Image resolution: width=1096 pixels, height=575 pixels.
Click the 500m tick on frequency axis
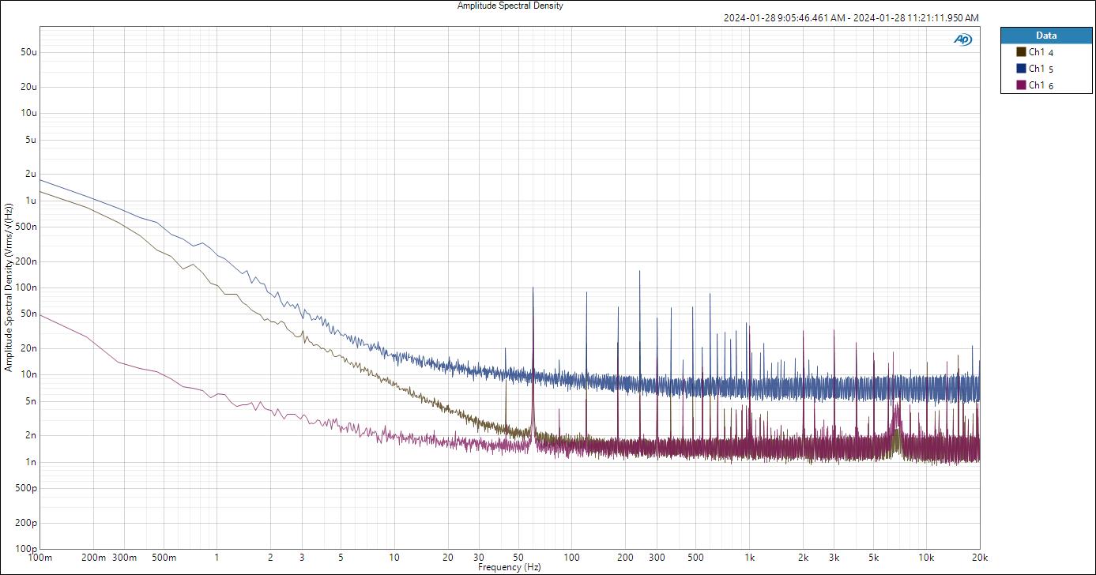164,557
